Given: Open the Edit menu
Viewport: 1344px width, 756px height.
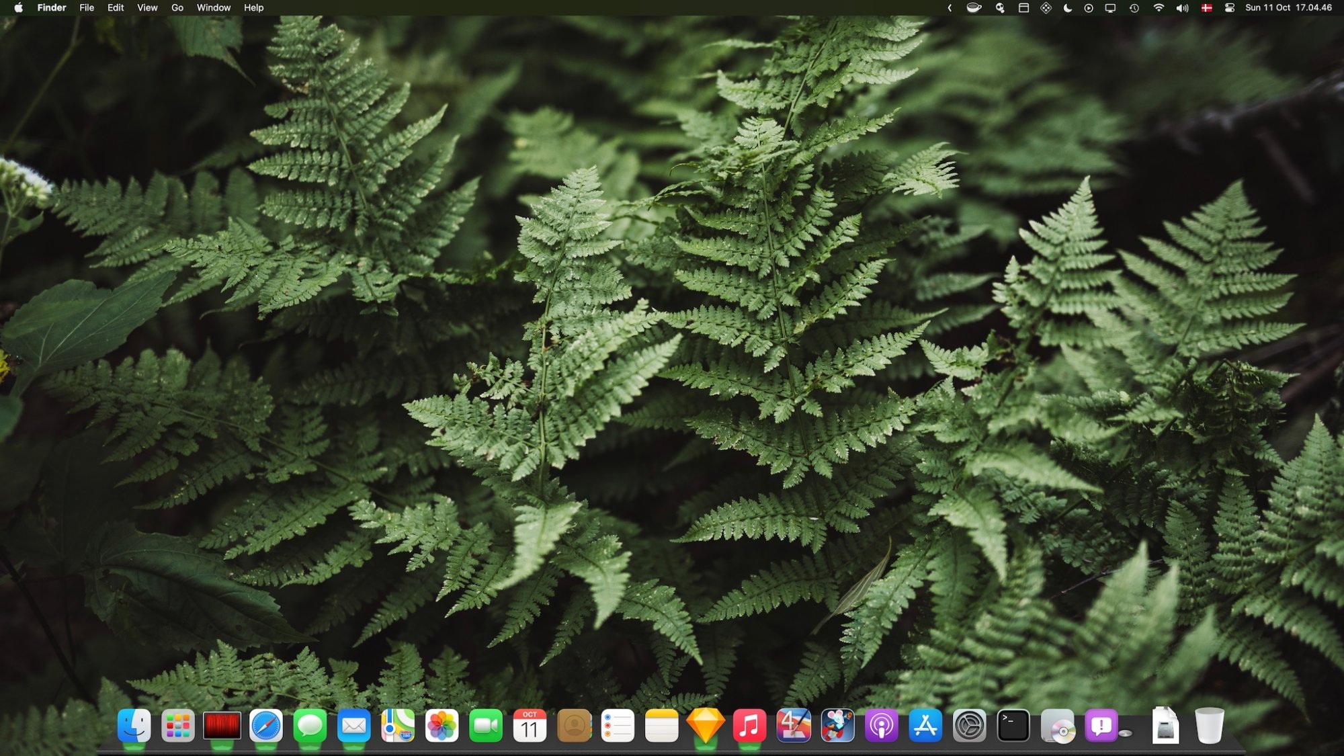Looking at the screenshot, I should [116, 8].
